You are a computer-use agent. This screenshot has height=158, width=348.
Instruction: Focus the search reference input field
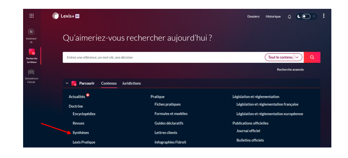tap(163, 57)
